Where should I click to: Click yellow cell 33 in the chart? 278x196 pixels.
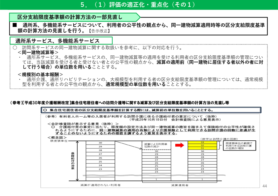tap(202, 142)
